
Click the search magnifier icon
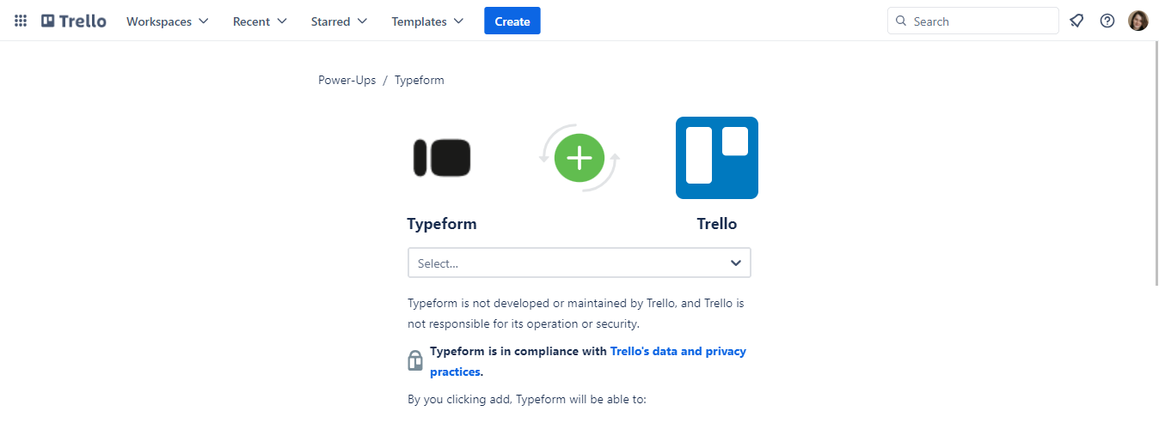click(x=901, y=21)
